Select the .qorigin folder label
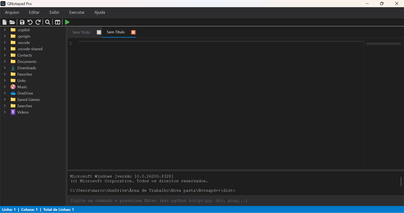The height and width of the screenshot is (213, 404). 24,36
